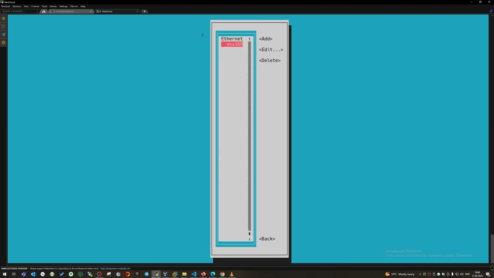Switch to the 5. /home/mobaxterm tab
Image resolution: width=494 pixels, height=278 pixels.
pos(70,11)
